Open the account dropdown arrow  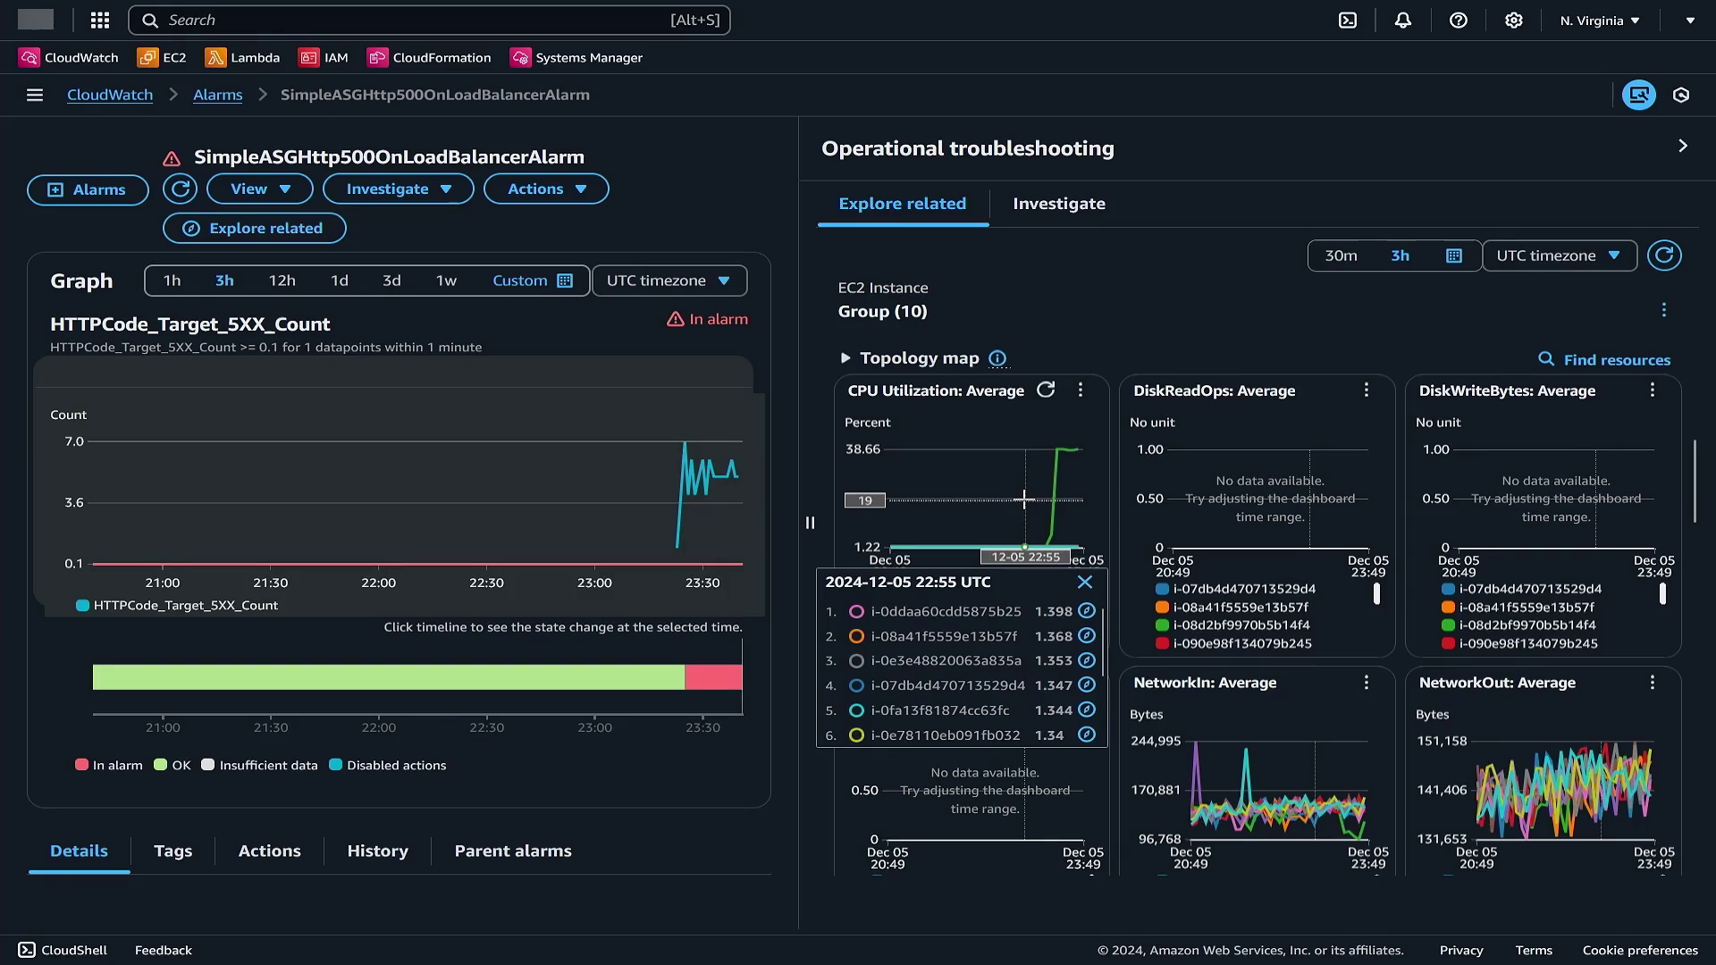[x=1690, y=20]
